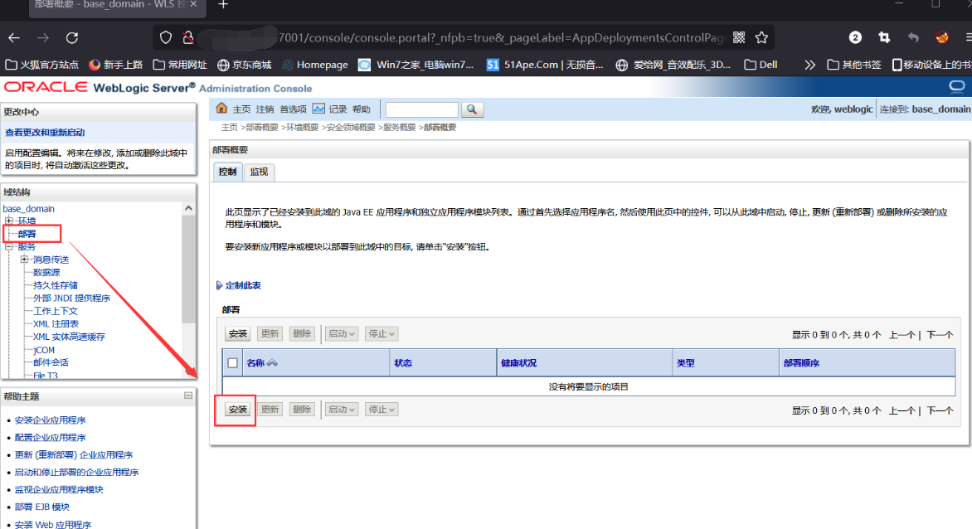The width and height of the screenshot is (972, 529).
Task: Click the lower 安装 button
Action: [237, 410]
